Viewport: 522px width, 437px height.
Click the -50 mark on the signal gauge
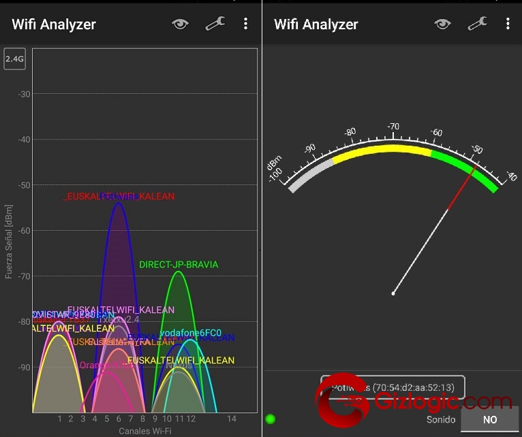[x=477, y=148]
